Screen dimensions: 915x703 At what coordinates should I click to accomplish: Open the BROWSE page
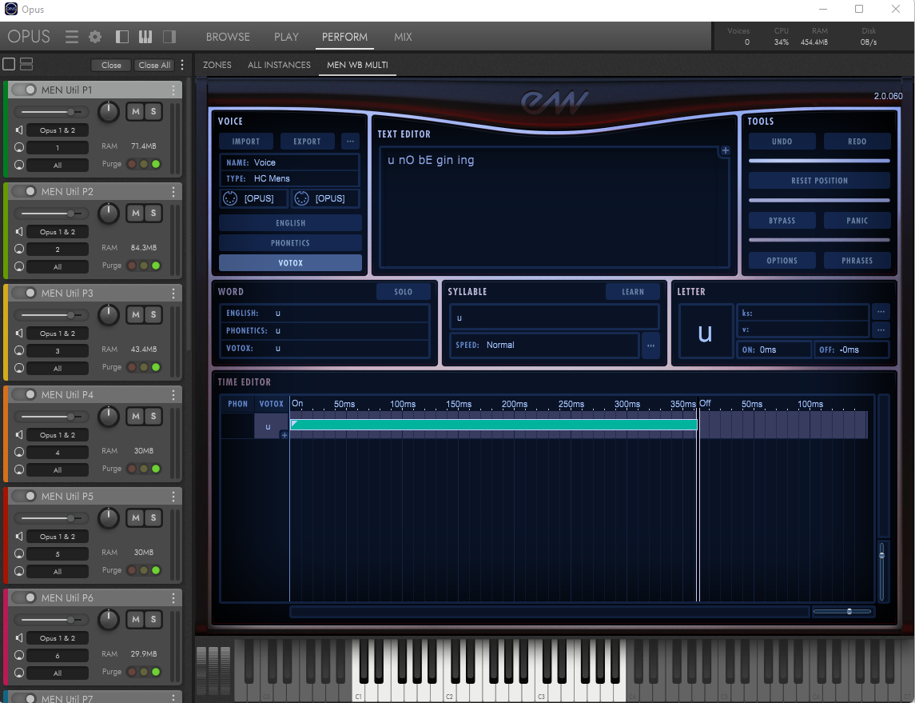pos(228,37)
